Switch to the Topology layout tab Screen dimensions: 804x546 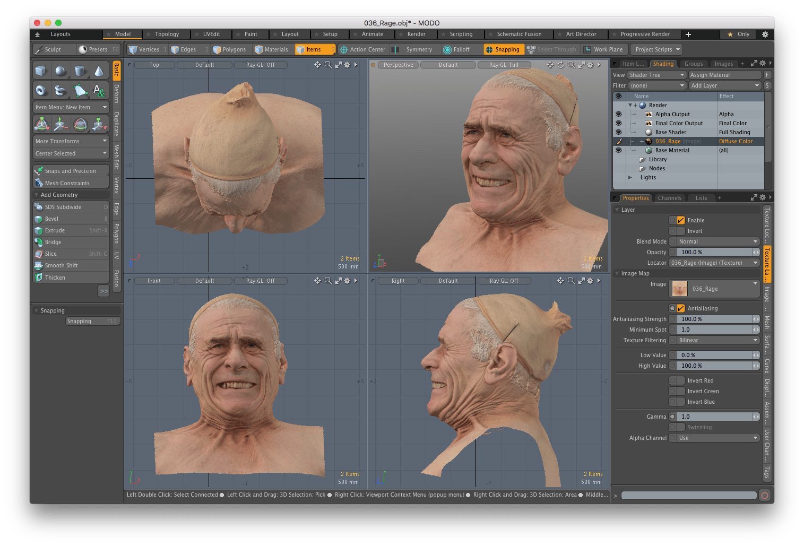(167, 34)
